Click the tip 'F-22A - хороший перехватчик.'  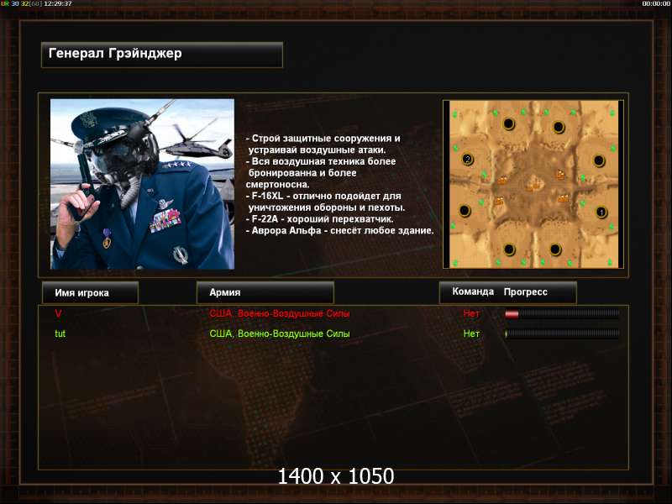point(320,219)
